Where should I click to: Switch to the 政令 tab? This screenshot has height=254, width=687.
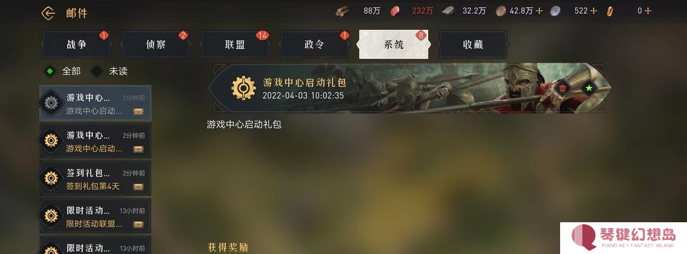[x=315, y=44]
